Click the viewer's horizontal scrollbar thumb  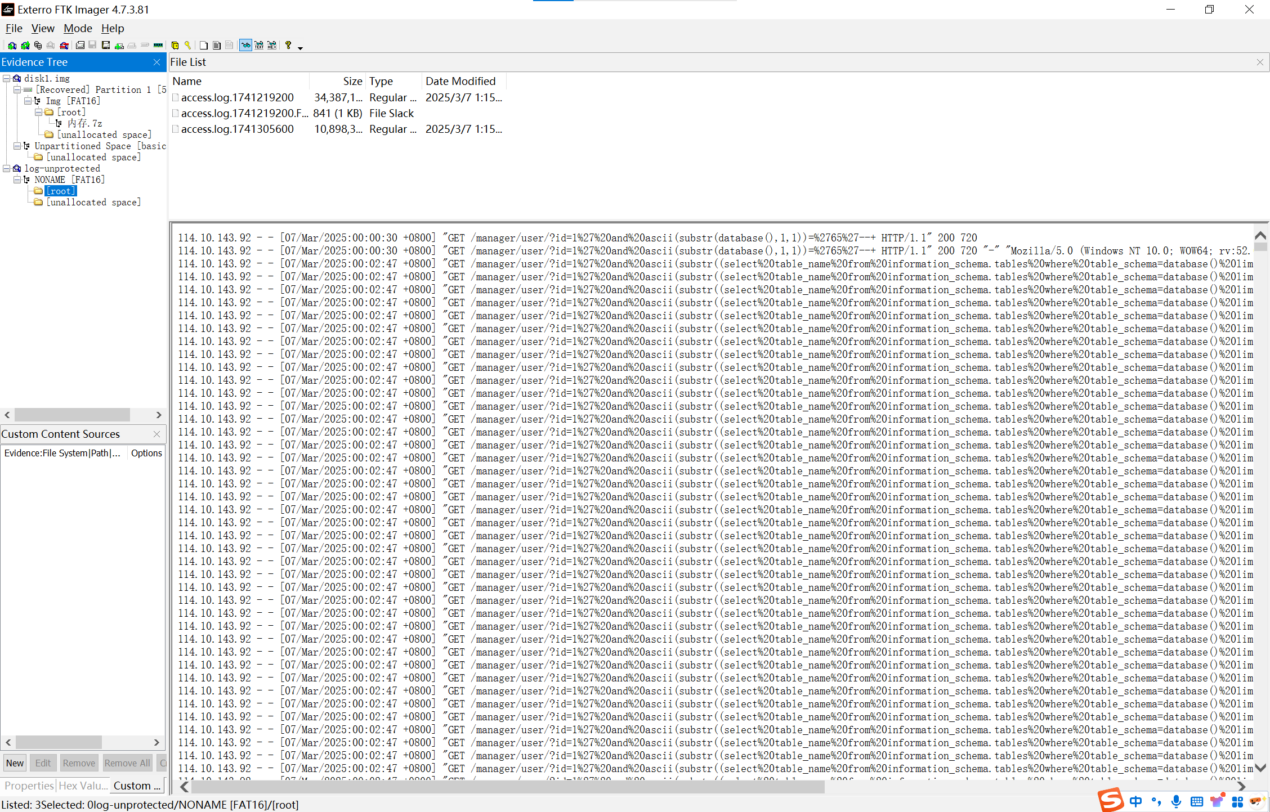[x=507, y=787]
